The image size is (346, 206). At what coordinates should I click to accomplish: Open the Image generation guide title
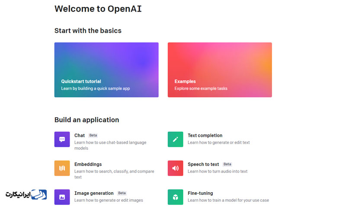[94, 193]
